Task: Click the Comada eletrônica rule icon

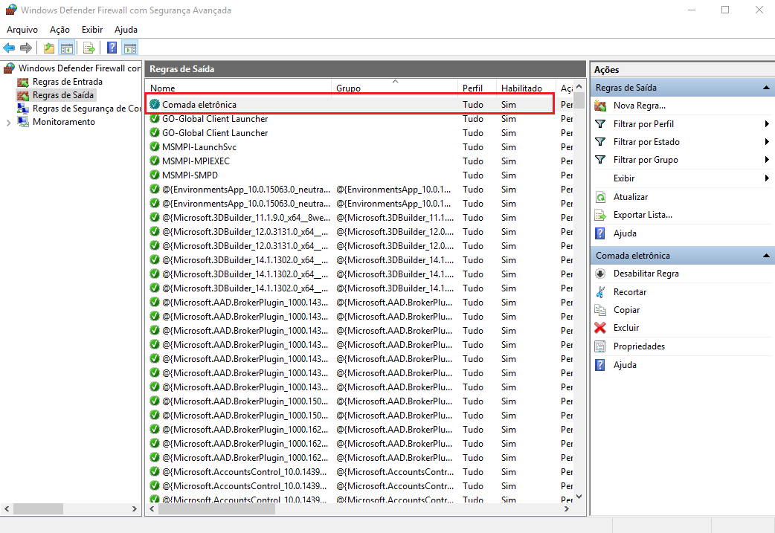Action: 155,104
